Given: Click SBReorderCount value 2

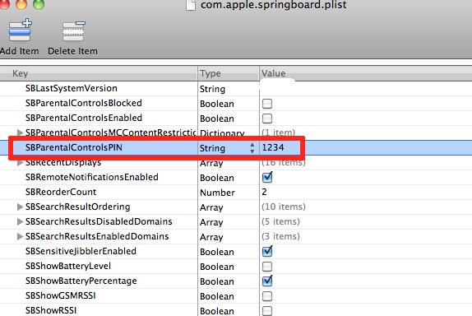Looking at the screenshot, I should (x=264, y=192).
